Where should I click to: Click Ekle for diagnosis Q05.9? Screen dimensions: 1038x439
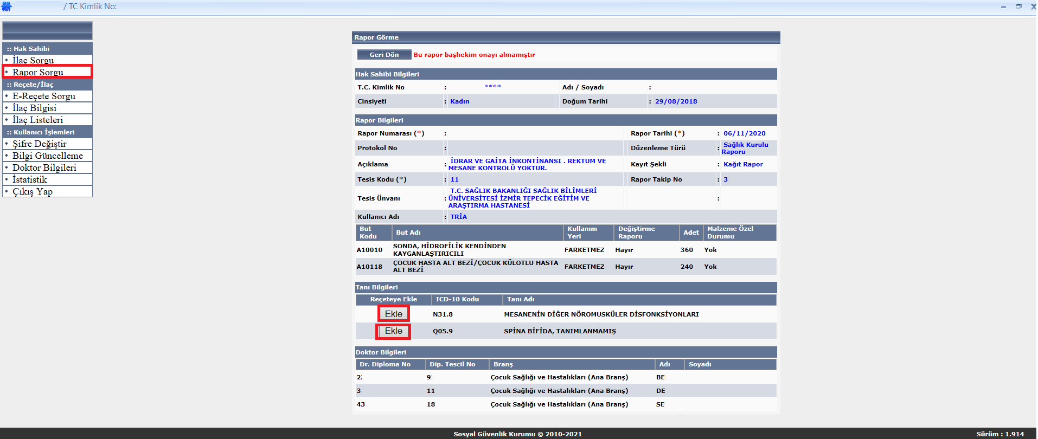point(393,331)
